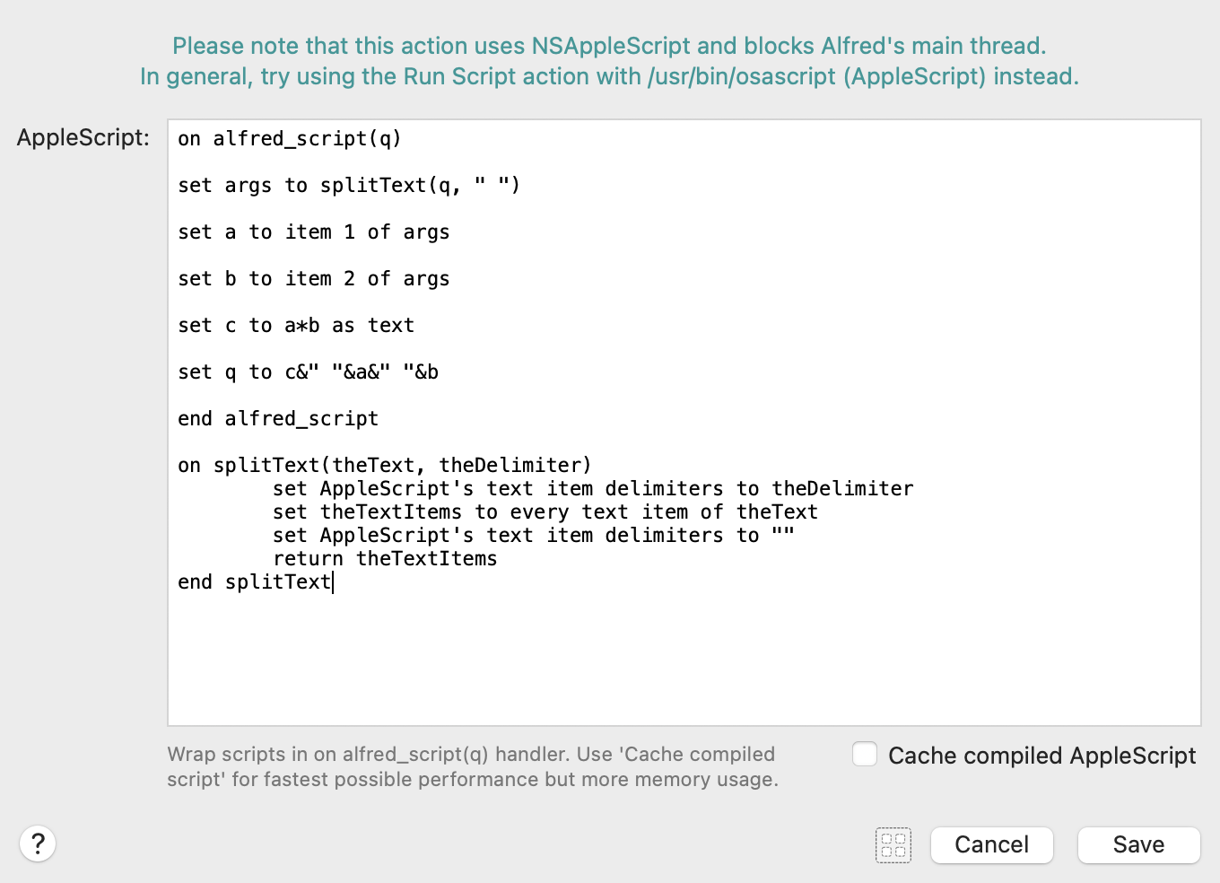The height and width of the screenshot is (883, 1220).
Task: Click the Save button
Action: tap(1138, 844)
